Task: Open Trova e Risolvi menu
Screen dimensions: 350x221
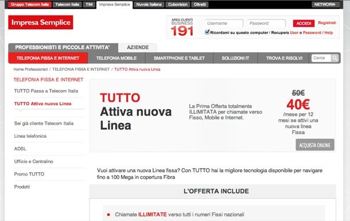Action: point(284,58)
